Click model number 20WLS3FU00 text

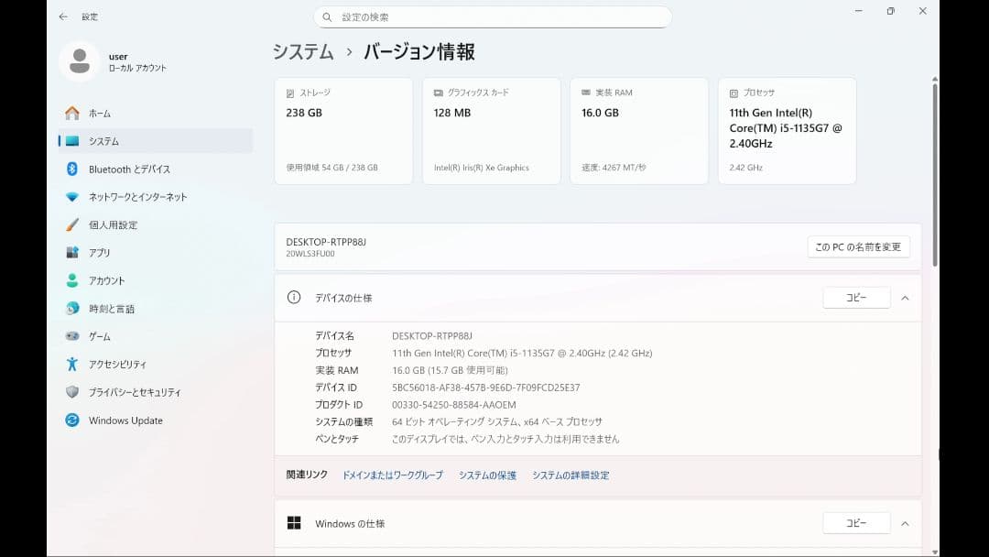(310, 254)
